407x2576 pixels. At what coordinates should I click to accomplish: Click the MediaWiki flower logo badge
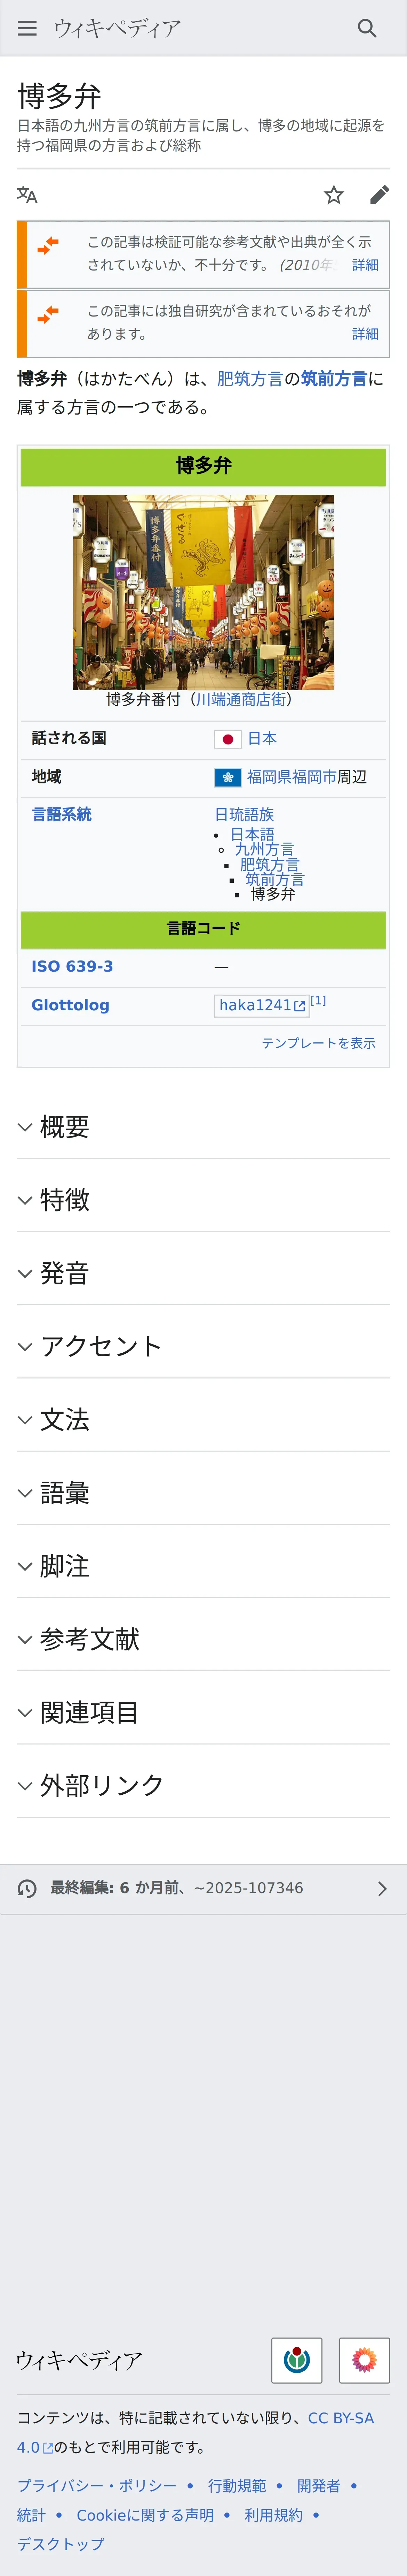tap(364, 2360)
